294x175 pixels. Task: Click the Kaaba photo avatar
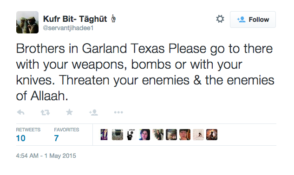click(118, 135)
